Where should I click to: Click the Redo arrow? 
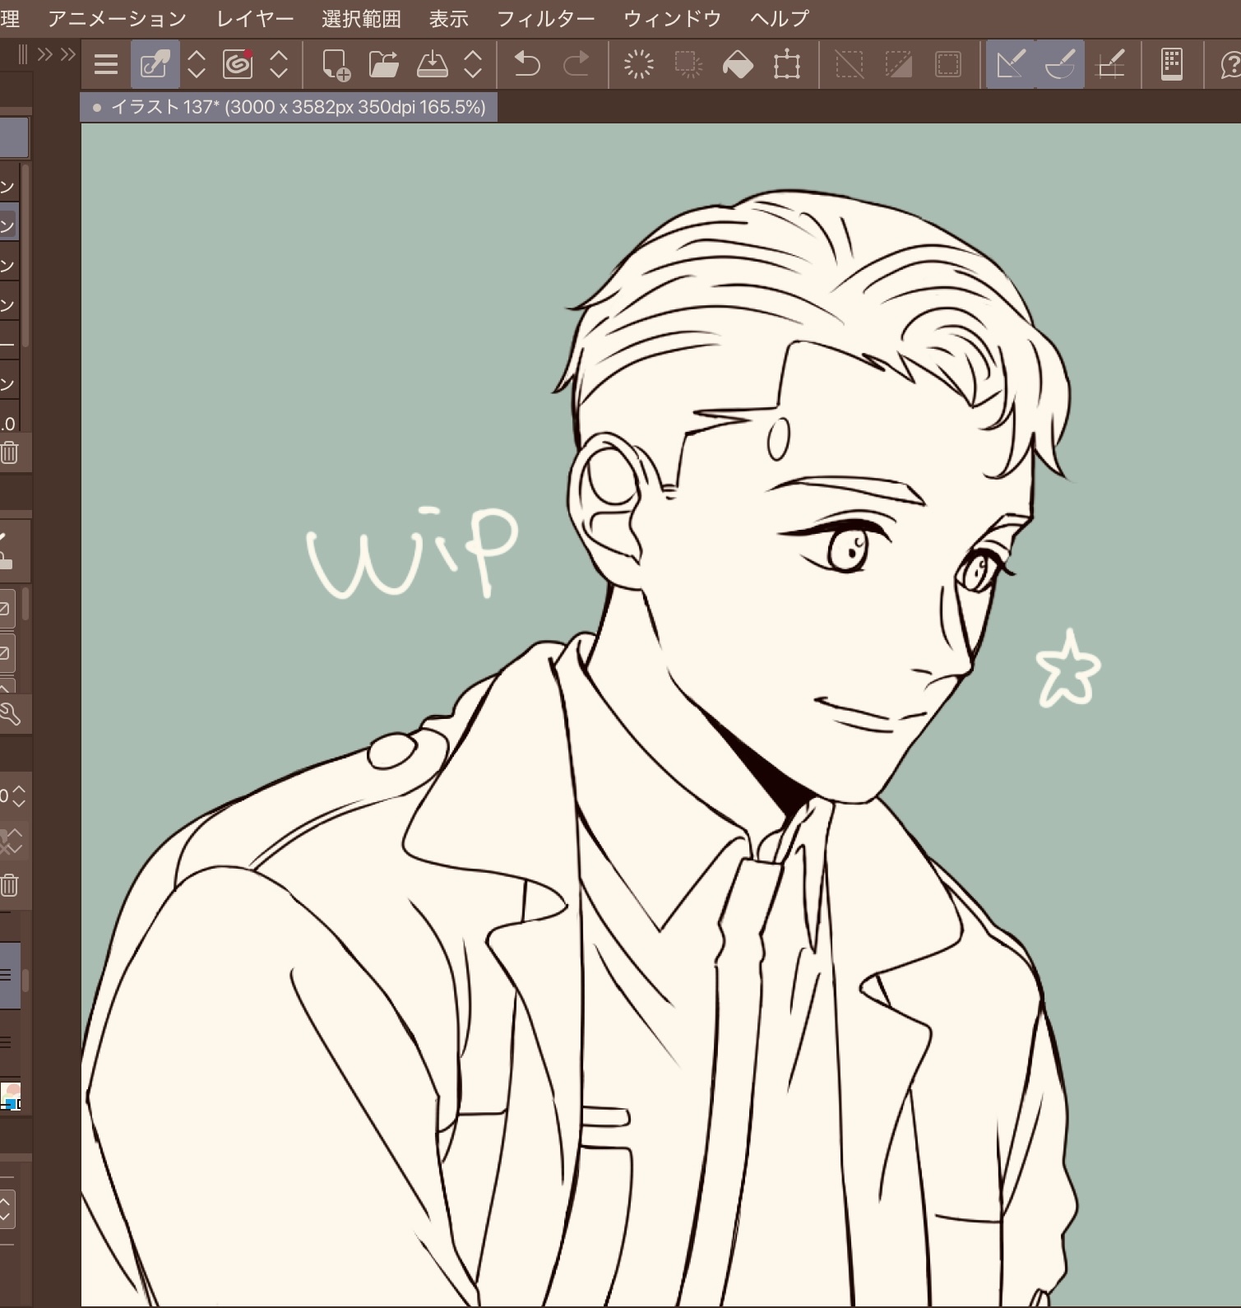[576, 64]
